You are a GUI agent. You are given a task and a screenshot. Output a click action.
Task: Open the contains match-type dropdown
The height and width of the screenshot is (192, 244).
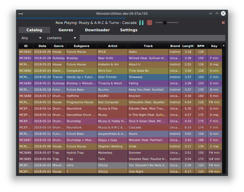61,38
